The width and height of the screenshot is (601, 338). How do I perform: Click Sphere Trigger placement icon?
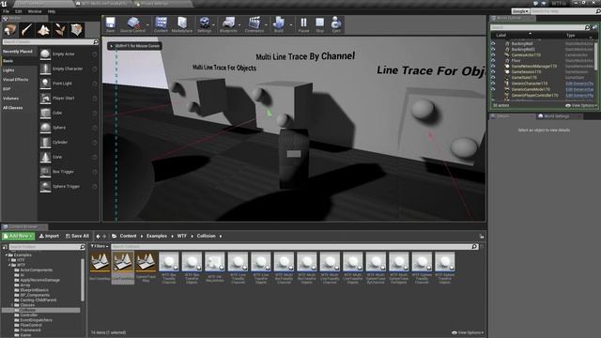(x=45, y=186)
